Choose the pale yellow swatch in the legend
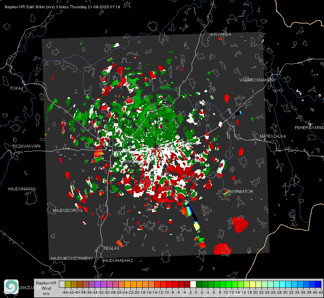324x298 pixels. click(253, 284)
